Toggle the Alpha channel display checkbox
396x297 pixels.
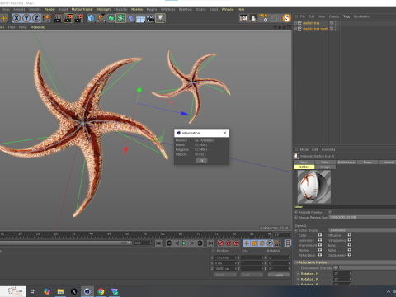coord(350,250)
